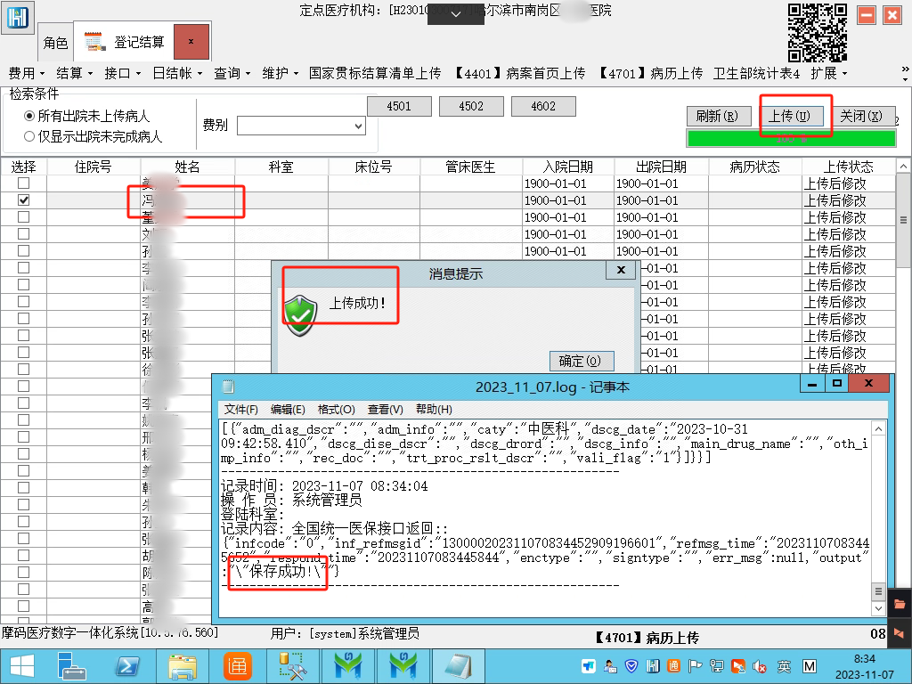
Task: Open 国家贯标结算清单上传 menu item
Action: tap(374, 73)
